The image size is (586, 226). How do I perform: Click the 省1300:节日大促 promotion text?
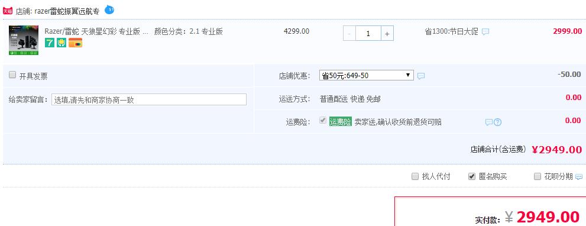[x=451, y=31]
